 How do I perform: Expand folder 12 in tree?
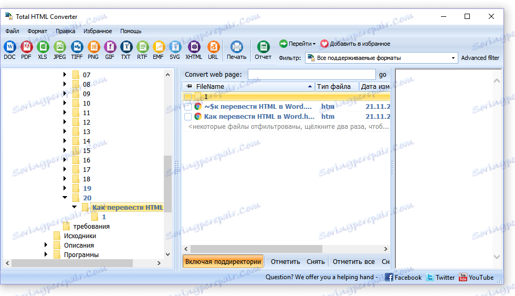coord(65,122)
